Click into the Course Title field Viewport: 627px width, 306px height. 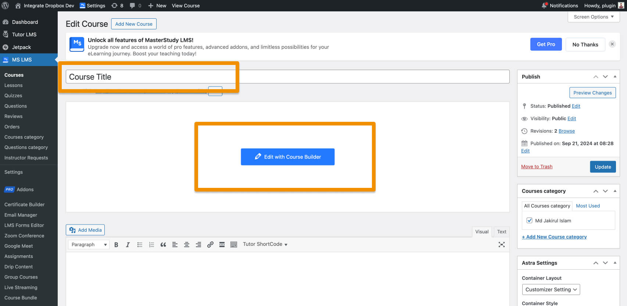click(288, 77)
